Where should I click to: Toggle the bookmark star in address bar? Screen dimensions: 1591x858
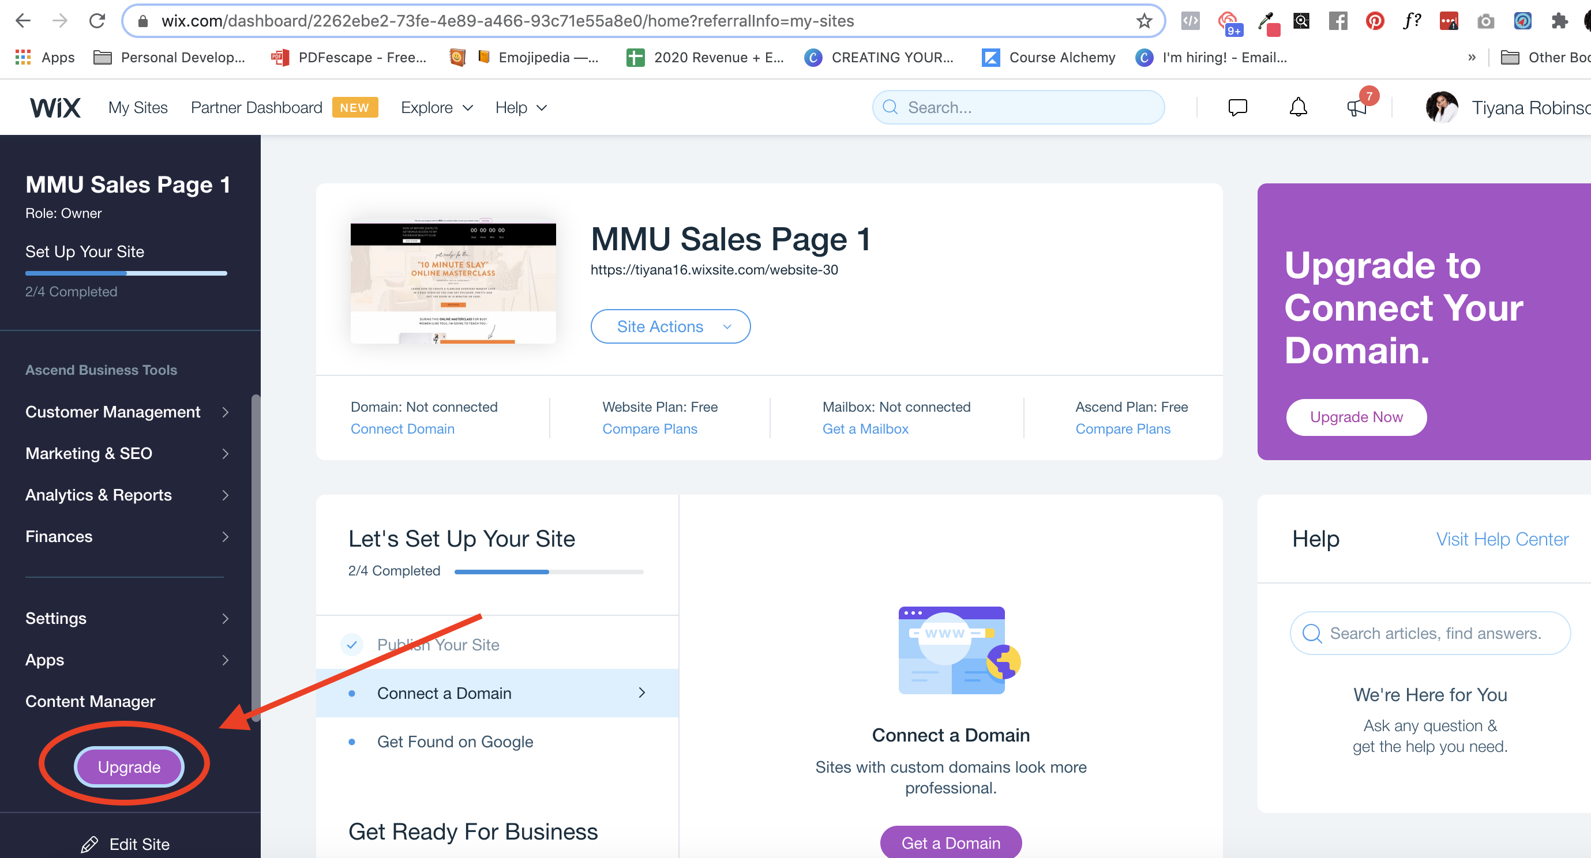pos(1145,20)
